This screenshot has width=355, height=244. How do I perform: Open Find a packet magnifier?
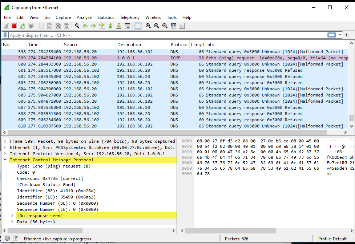click(77, 26)
